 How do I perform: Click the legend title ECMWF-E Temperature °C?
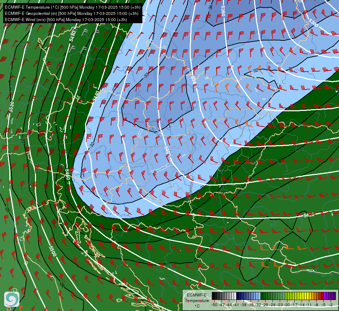click(197, 300)
